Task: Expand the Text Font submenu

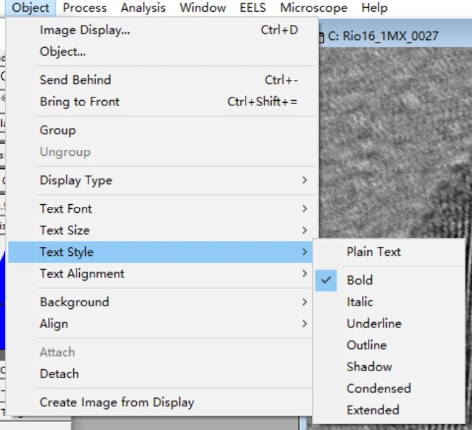Action: click(65, 209)
